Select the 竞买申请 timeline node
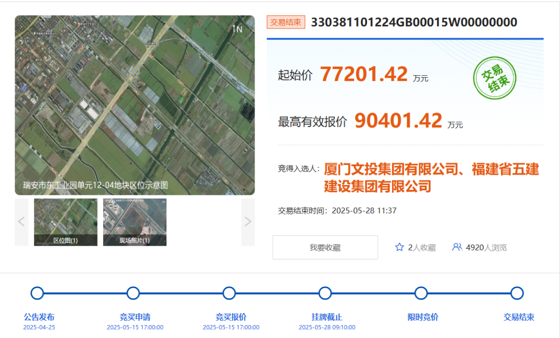Viewport: 560px width, 338px height. 133,293
